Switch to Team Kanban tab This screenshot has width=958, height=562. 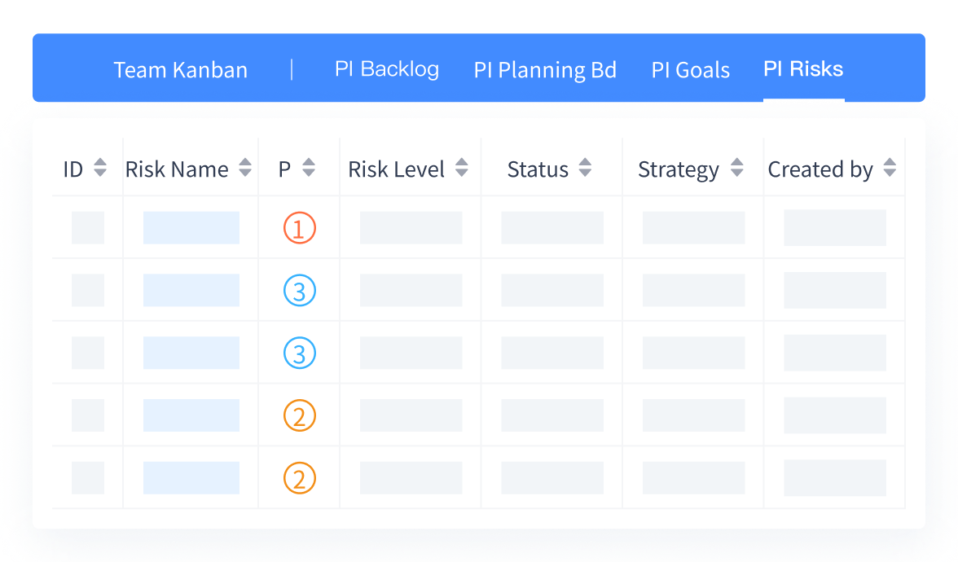pyautogui.click(x=180, y=70)
